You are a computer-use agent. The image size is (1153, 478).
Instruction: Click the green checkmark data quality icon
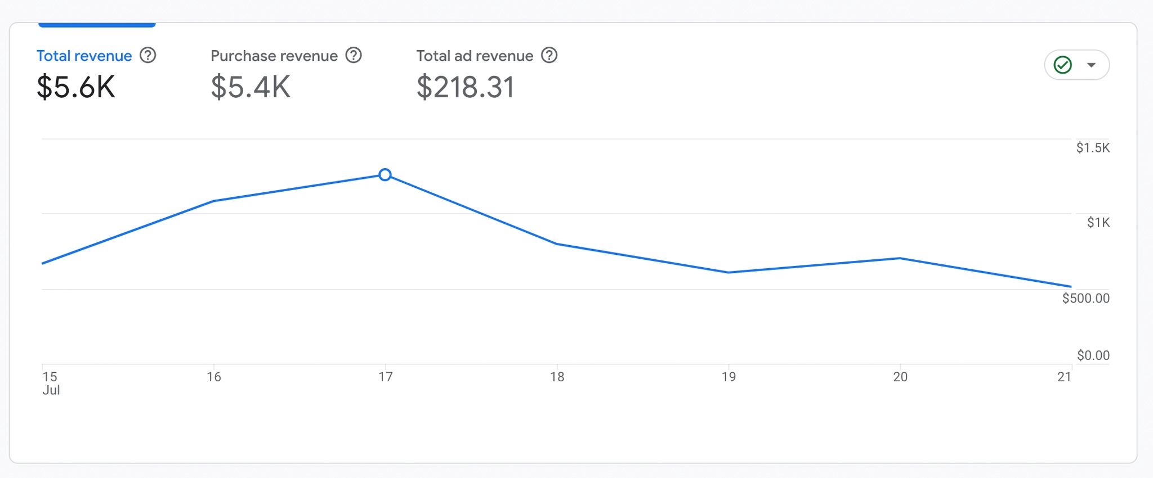pyautogui.click(x=1063, y=65)
